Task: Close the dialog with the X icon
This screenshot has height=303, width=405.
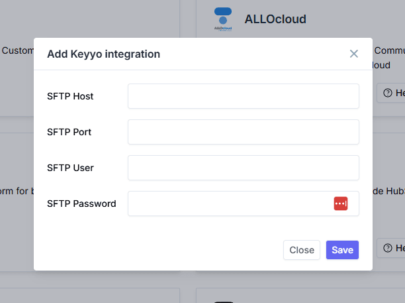Action: click(x=354, y=54)
